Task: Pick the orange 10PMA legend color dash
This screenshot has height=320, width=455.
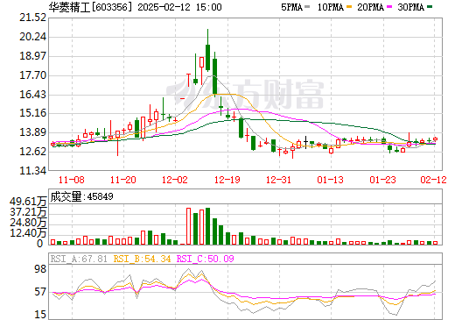Action: (349, 7)
